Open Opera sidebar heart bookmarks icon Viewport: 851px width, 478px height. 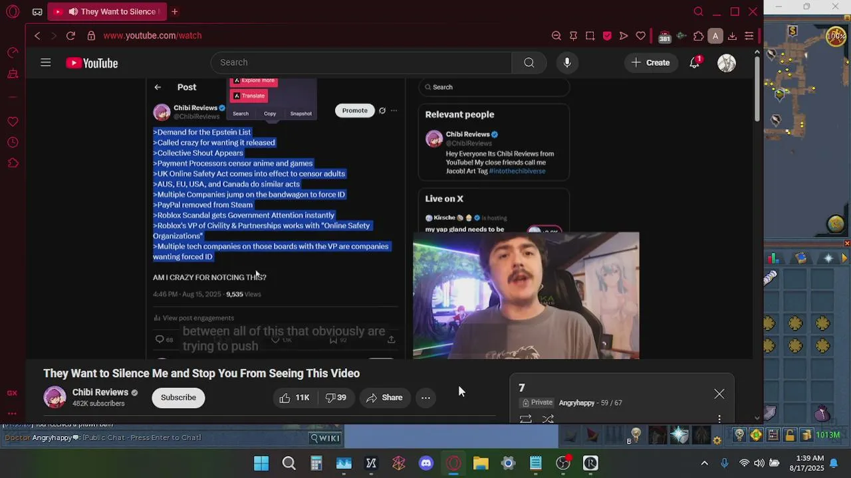click(13, 121)
